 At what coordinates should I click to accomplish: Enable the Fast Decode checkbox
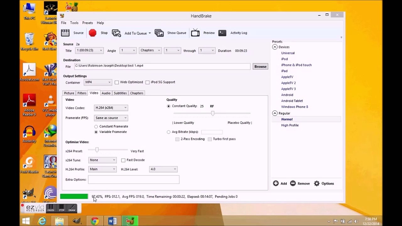pyautogui.click(x=123, y=160)
